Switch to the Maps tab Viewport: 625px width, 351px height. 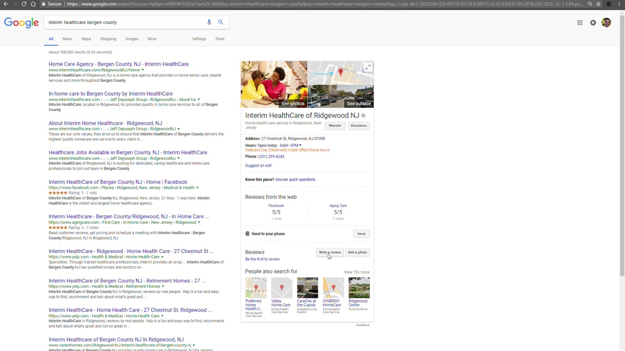[86, 39]
